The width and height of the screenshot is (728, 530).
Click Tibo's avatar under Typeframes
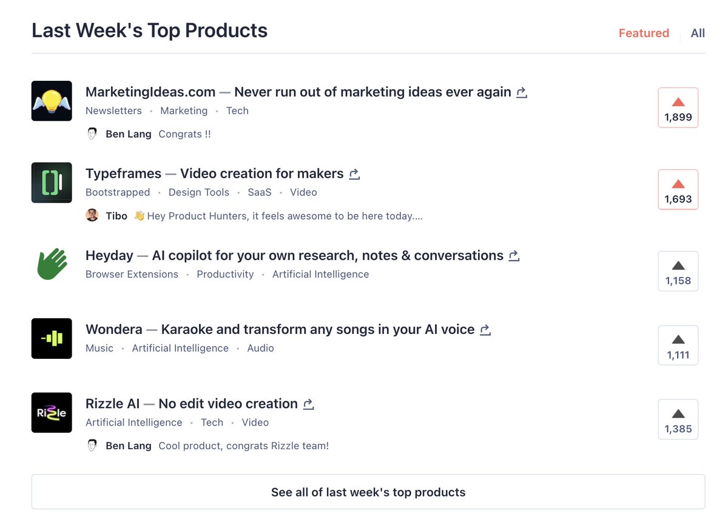(x=92, y=215)
